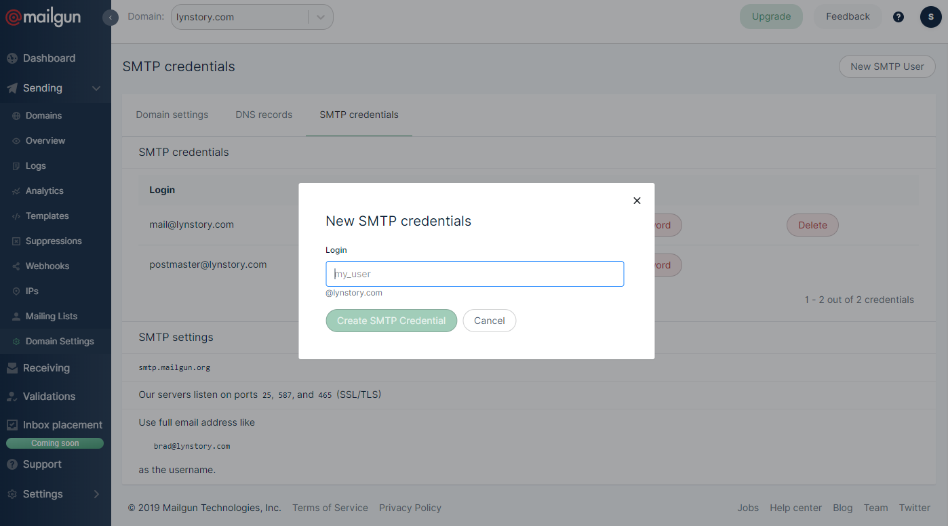948x526 pixels.
Task: Click the Receiving envelope icon
Action: (12, 368)
